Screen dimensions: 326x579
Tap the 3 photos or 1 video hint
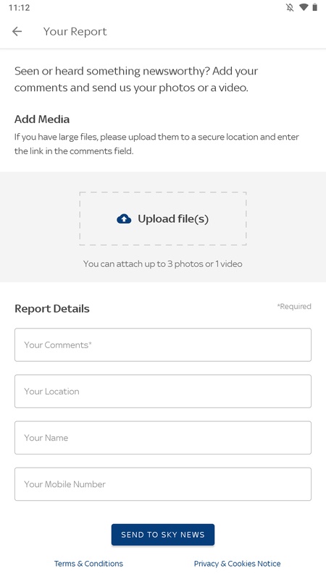point(162,264)
